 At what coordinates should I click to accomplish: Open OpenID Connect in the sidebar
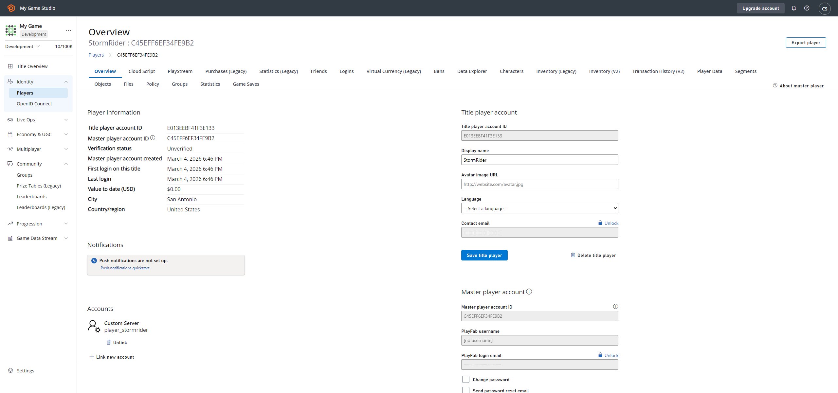(34, 104)
